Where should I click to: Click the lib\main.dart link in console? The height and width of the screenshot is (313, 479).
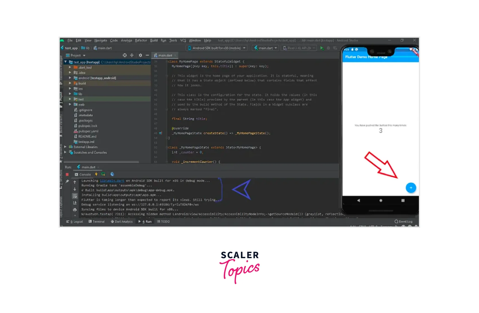[x=112, y=181]
